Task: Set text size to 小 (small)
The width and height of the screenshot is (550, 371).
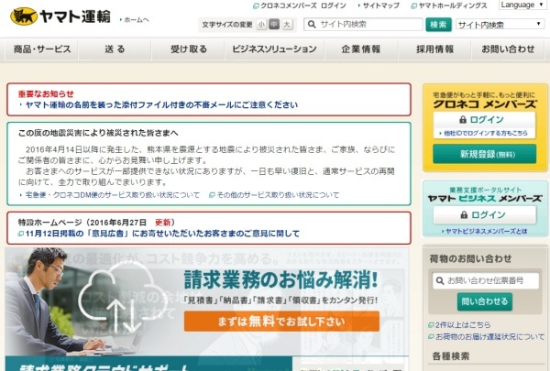Action: [261, 25]
